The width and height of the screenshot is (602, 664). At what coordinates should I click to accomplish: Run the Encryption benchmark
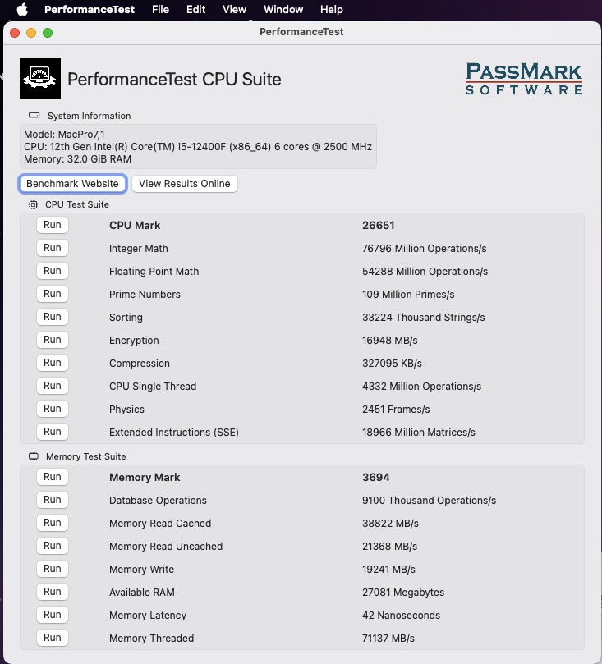(53, 340)
